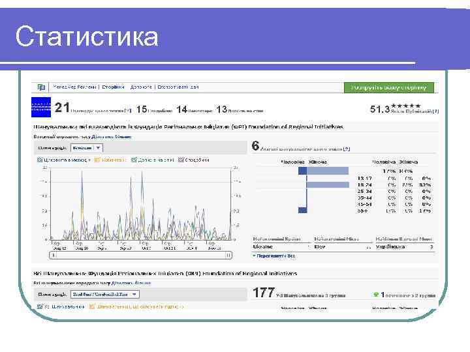The width and height of the screenshot is (470, 352).
Task: Open help [?] next to the 6 count
Action: [x=347, y=149]
